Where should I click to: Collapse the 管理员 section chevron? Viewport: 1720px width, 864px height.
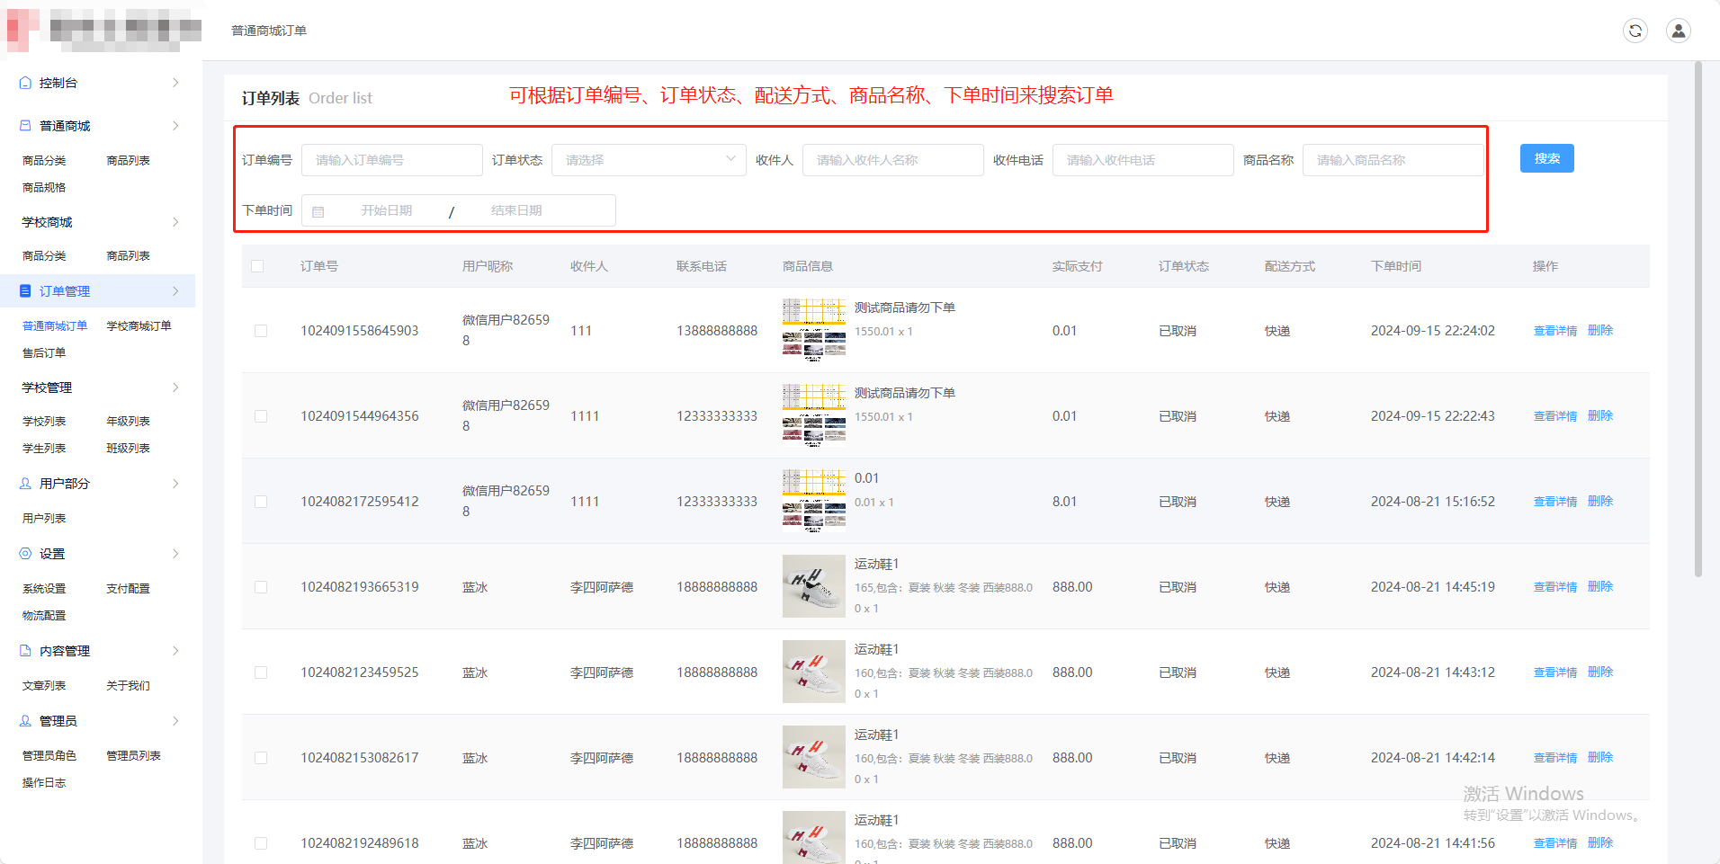pos(175,721)
